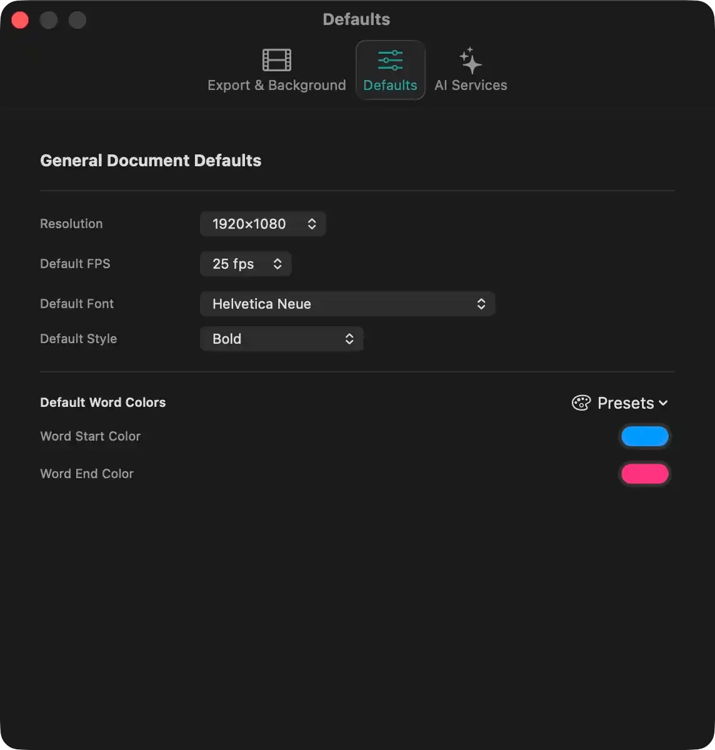Click the palette icon next to Presets
This screenshot has width=715, height=750.
581,403
